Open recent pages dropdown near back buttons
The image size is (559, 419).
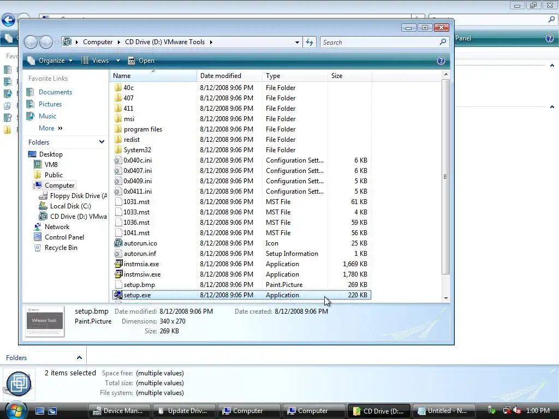pos(57,43)
